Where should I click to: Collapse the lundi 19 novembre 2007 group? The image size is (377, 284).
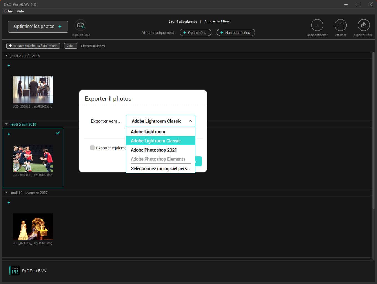(x=6, y=193)
